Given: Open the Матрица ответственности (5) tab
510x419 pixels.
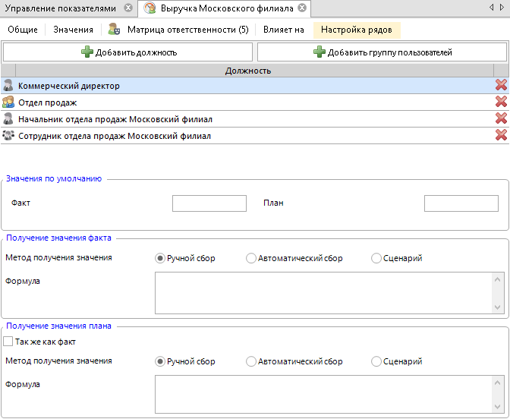Looking at the screenshot, I should [178, 30].
